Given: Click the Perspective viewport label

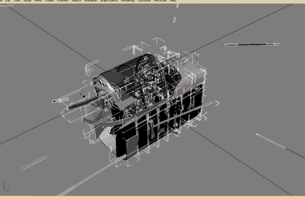Looking at the screenshot, I should point(6,6).
